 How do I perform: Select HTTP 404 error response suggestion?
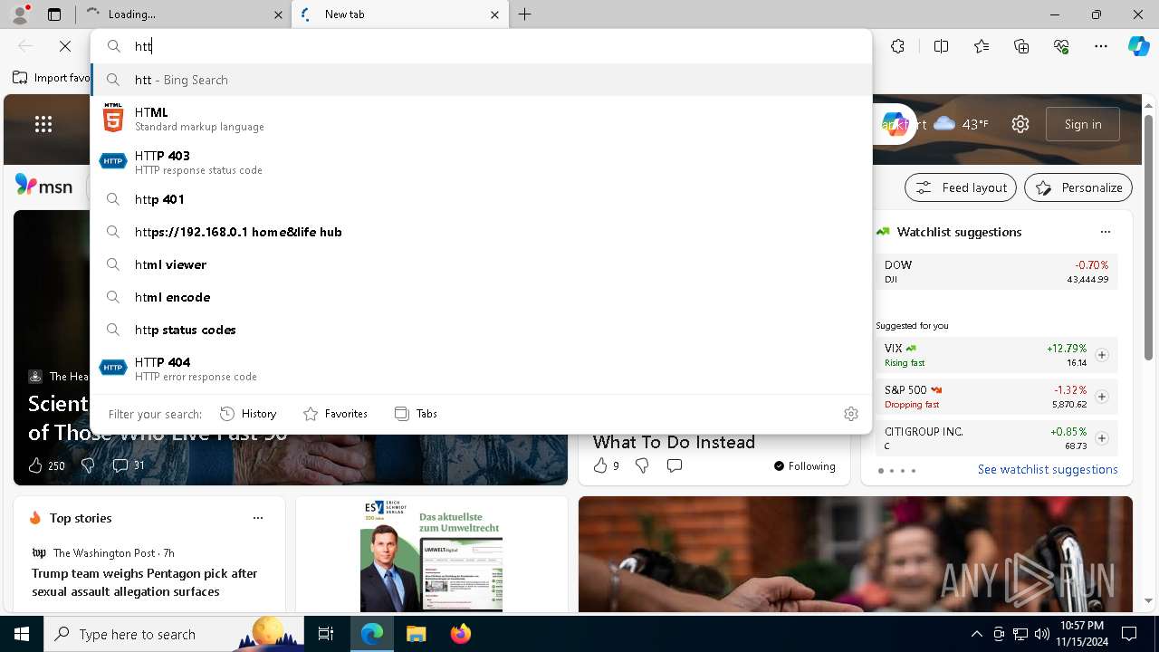[x=481, y=369]
